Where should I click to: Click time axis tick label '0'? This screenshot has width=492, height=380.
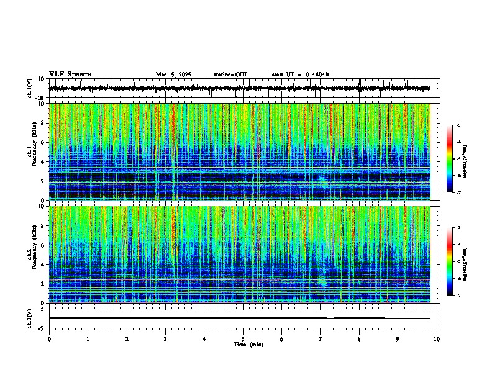(x=49, y=339)
